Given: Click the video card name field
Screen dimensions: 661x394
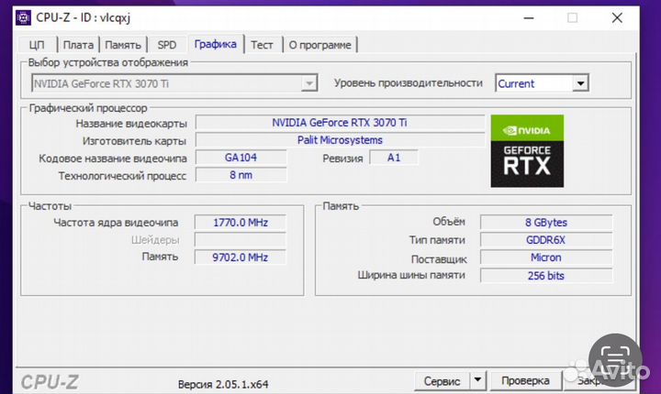Looking at the screenshot, I should [340, 123].
